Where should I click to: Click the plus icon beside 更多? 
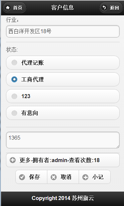pos(13,160)
